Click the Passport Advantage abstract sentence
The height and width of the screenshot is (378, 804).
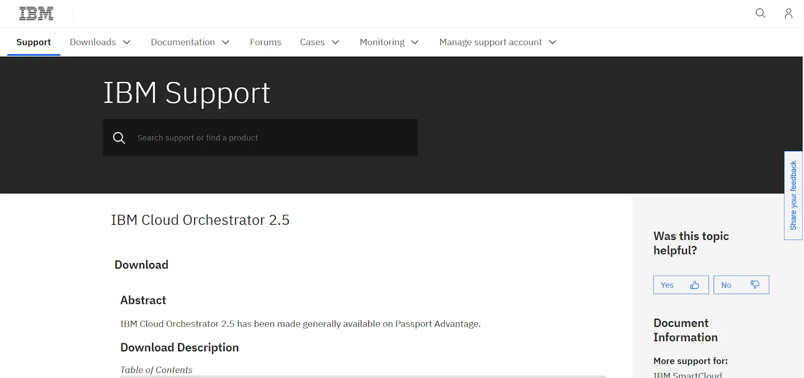click(300, 324)
